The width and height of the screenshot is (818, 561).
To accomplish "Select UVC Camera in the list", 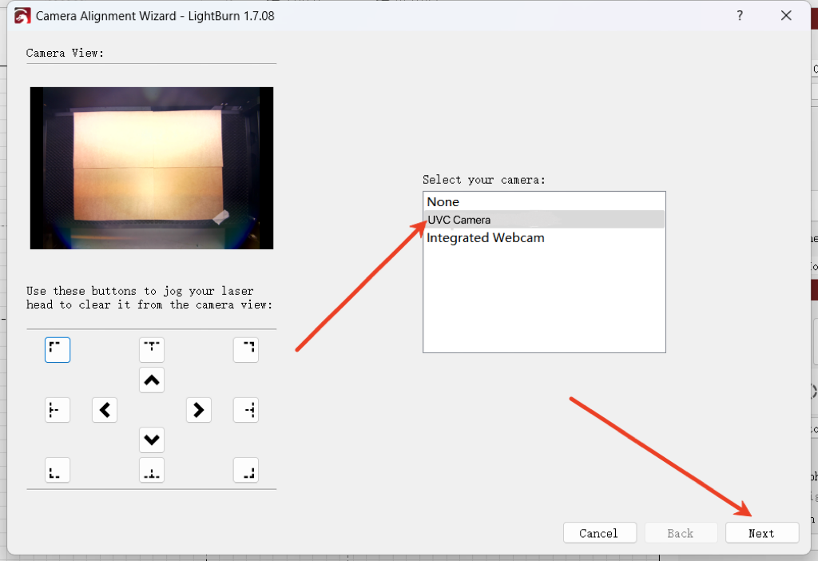I will tap(544, 220).
